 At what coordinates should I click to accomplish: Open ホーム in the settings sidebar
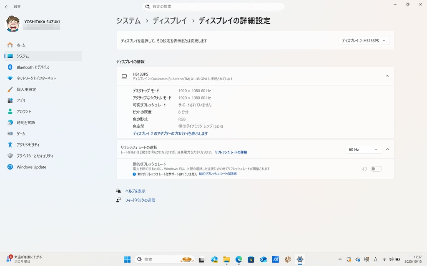click(x=21, y=45)
